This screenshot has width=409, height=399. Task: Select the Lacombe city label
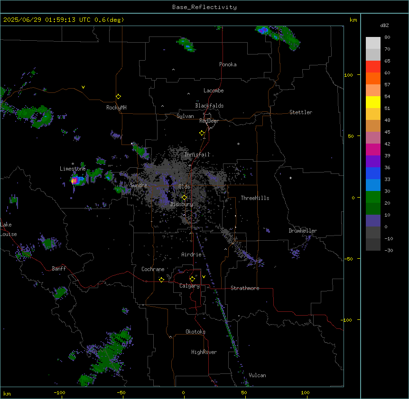(x=214, y=91)
